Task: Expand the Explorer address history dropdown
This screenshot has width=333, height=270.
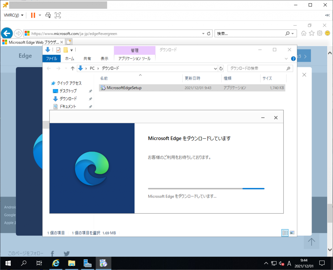Action: (x=215, y=68)
